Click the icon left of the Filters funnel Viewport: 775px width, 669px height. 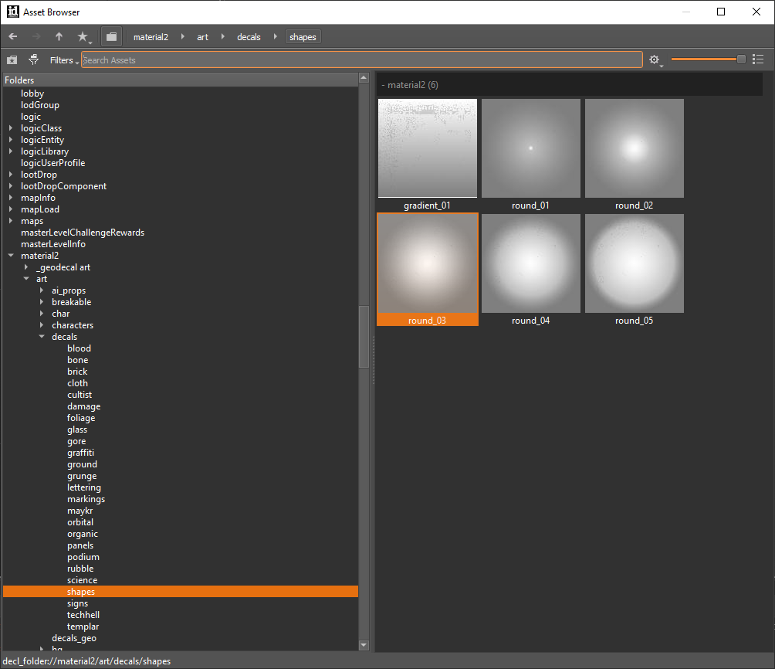12,60
